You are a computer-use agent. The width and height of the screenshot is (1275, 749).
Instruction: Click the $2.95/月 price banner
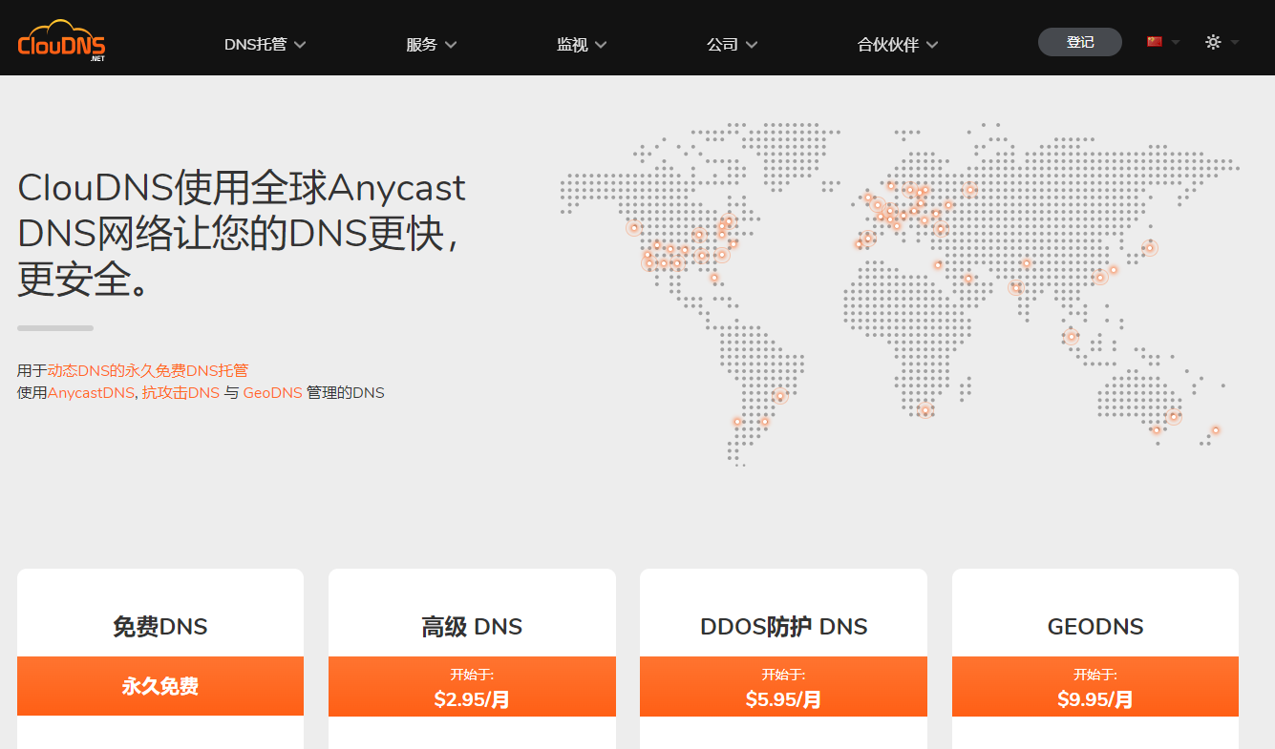click(x=472, y=686)
